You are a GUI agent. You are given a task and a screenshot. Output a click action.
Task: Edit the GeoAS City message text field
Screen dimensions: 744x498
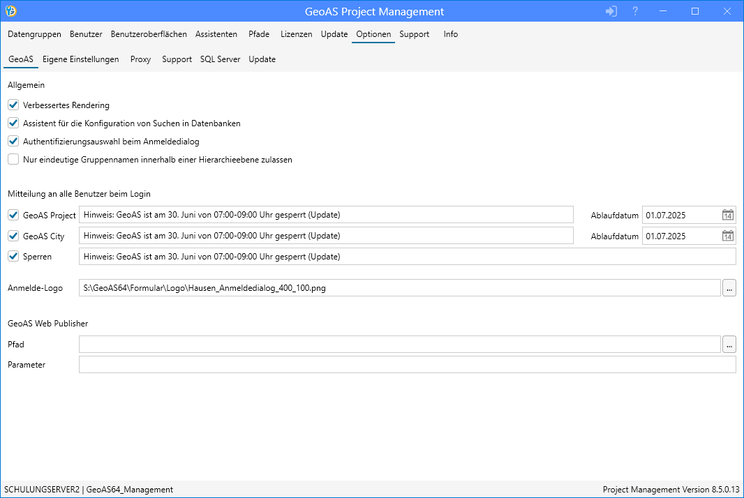click(x=326, y=236)
